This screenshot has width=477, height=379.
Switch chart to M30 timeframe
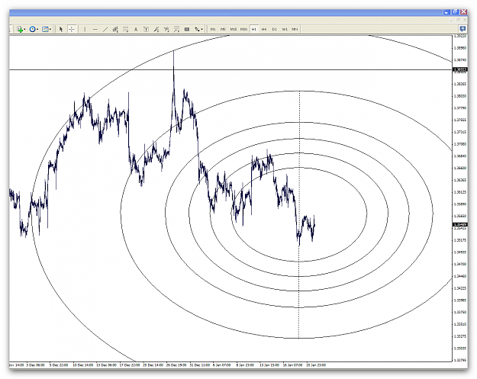(x=243, y=29)
